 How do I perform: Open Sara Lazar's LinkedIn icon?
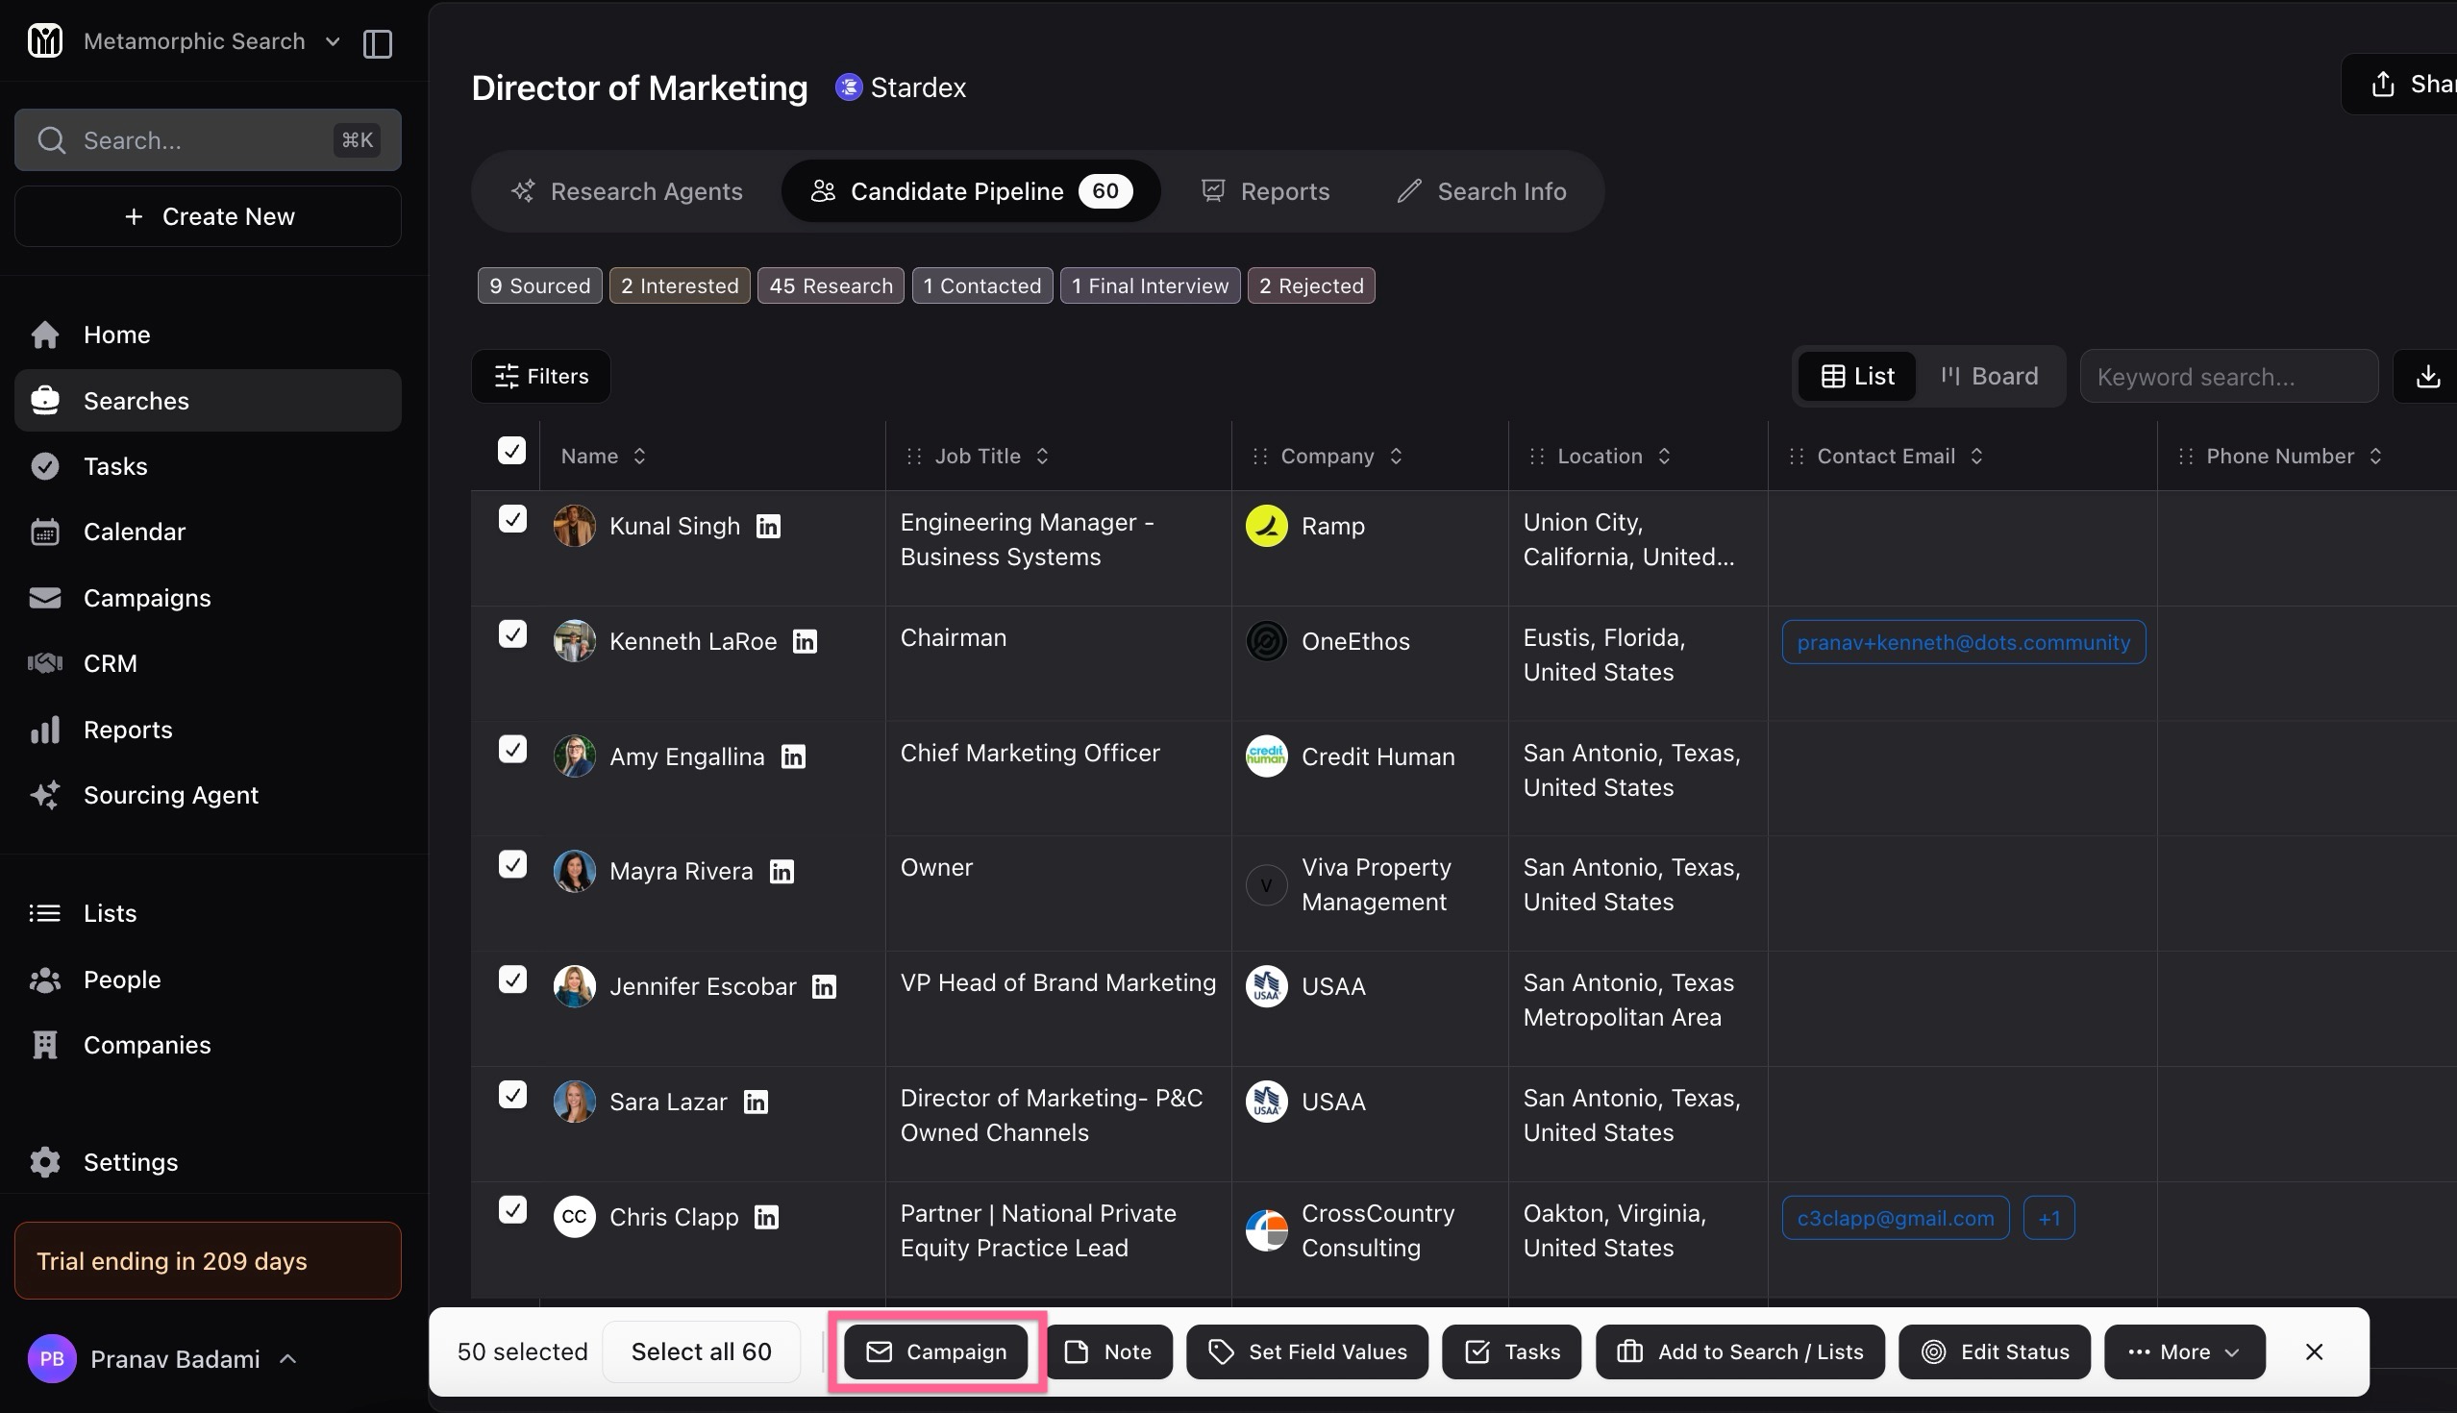tap(755, 1103)
